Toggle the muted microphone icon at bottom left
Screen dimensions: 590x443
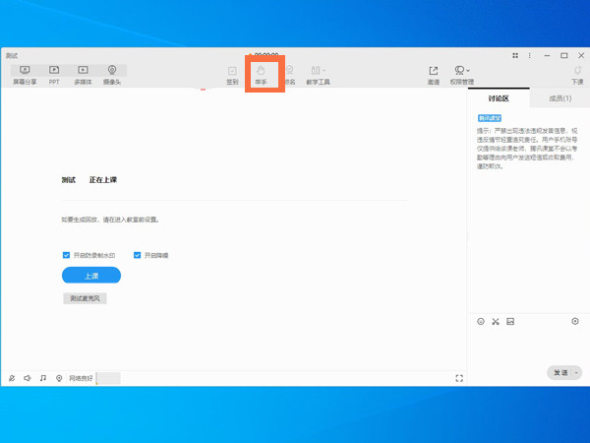pos(11,378)
